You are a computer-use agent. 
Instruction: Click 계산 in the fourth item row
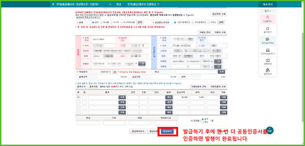point(169,112)
